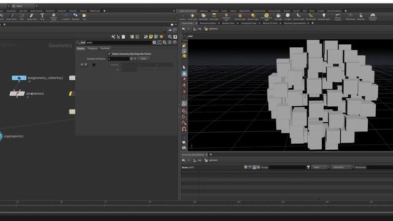Select the Spray Paint shelf tool
393x221 pixels.
pyautogui.click(x=31, y=17)
